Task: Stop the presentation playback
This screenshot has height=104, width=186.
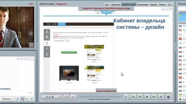Action: [168, 97]
